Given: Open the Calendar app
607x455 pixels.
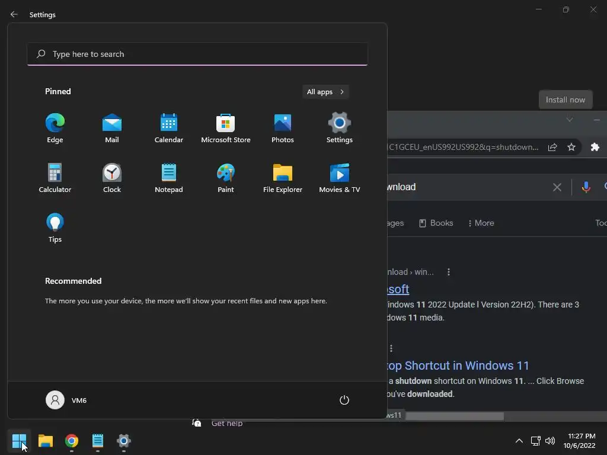Looking at the screenshot, I should click(x=169, y=128).
